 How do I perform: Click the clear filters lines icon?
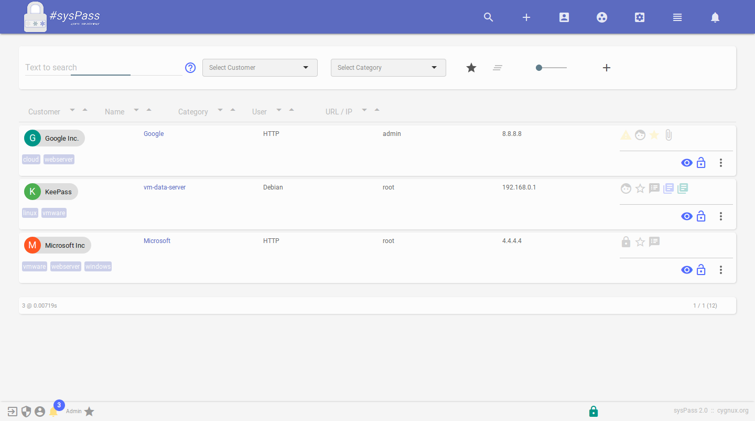point(498,68)
